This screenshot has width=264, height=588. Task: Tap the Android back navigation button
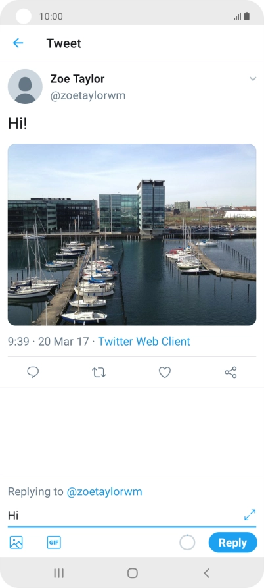pos(206,573)
